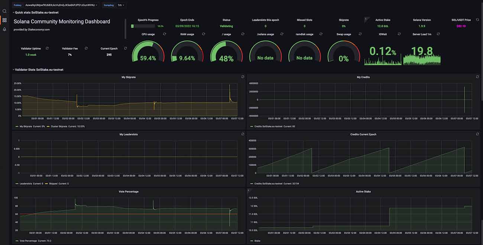
Task: Open the alerting bell icon in sidebar
Action: (x=4, y=29)
